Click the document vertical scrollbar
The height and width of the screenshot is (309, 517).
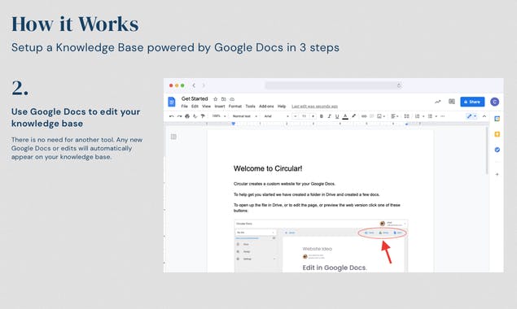coord(487,150)
